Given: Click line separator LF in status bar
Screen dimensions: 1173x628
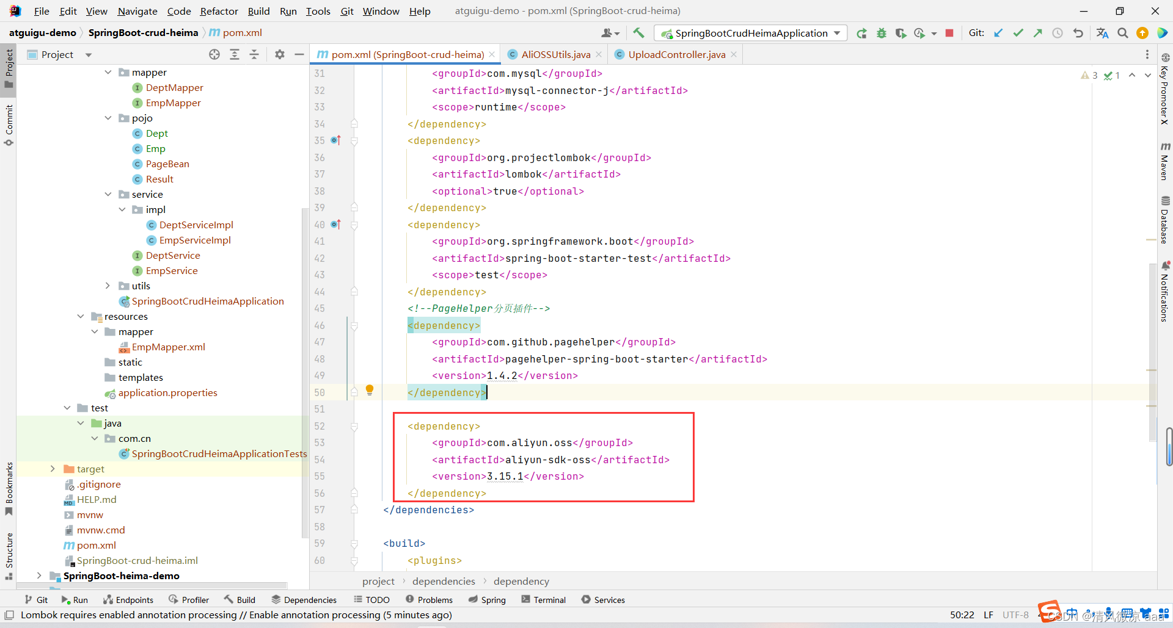Looking at the screenshot, I should [x=988, y=615].
